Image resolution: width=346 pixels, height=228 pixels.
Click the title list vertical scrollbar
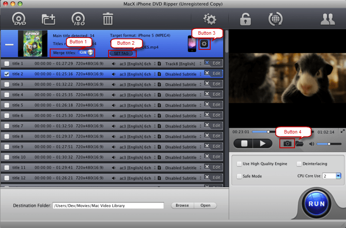pyautogui.click(x=226, y=42)
